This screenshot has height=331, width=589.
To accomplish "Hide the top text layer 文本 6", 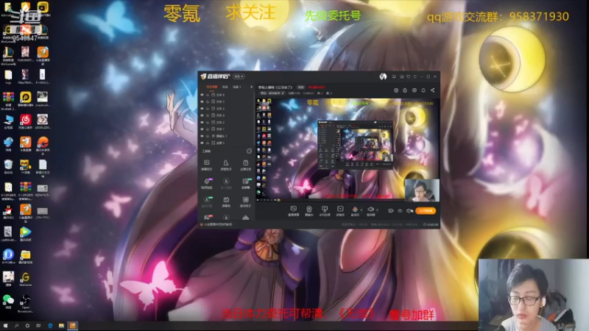I will 202,95.
